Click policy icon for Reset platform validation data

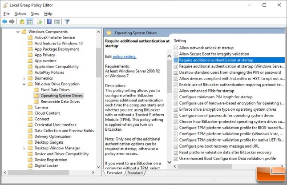pyautogui.click(x=176, y=152)
